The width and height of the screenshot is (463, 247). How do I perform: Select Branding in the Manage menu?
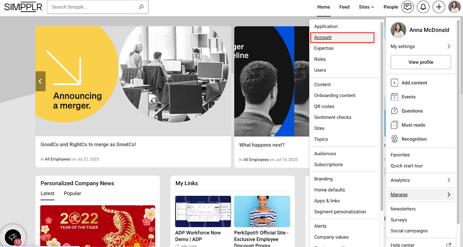[x=323, y=179]
